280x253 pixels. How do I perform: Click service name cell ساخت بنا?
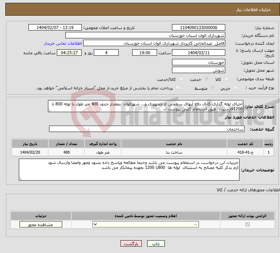click(174, 152)
